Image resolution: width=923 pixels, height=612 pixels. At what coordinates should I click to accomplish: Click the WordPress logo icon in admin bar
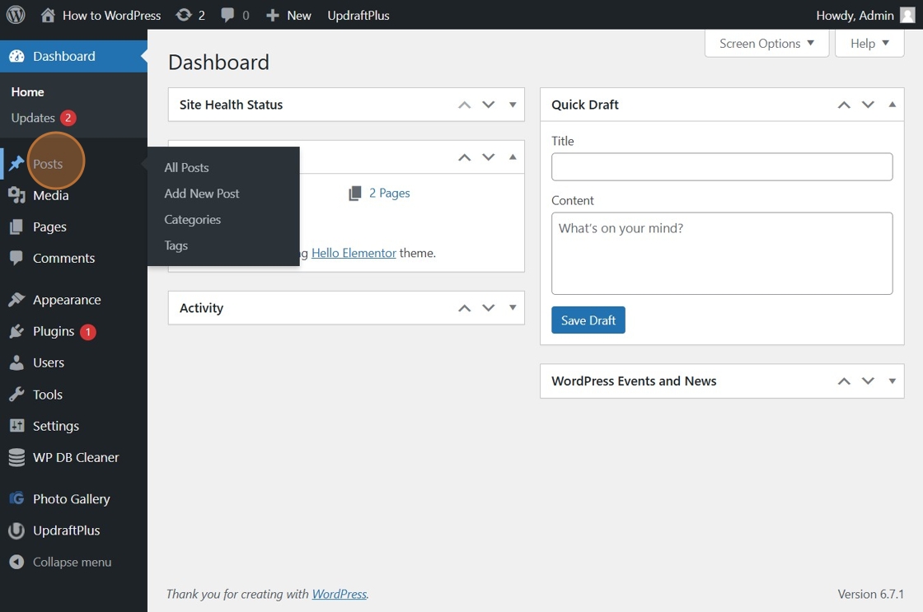pos(16,15)
